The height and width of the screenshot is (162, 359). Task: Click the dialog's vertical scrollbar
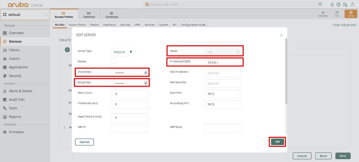[285, 72]
